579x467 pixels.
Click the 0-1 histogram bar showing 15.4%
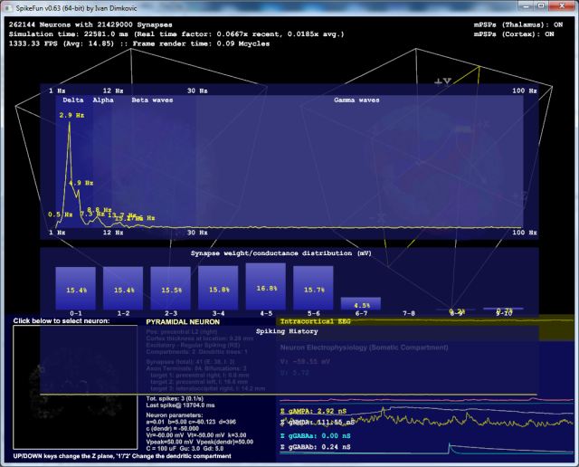point(76,288)
